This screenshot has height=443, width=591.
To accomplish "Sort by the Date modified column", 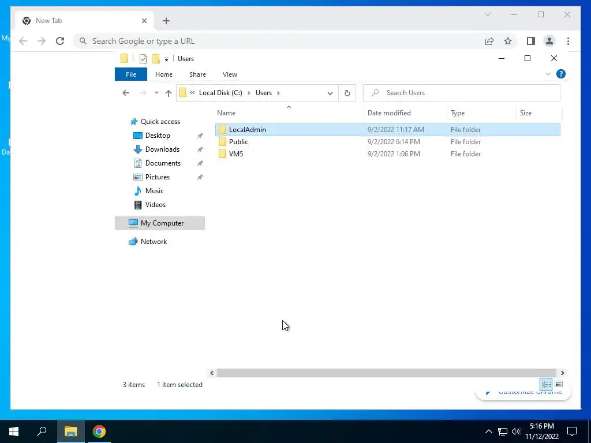I will [389, 113].
